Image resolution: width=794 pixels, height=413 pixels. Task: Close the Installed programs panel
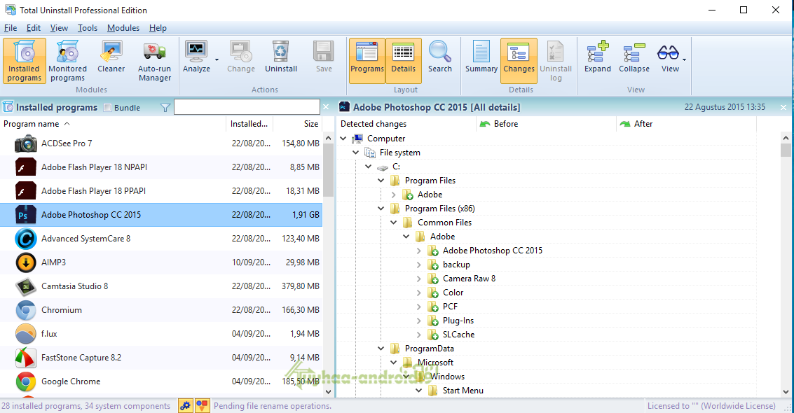326,107
